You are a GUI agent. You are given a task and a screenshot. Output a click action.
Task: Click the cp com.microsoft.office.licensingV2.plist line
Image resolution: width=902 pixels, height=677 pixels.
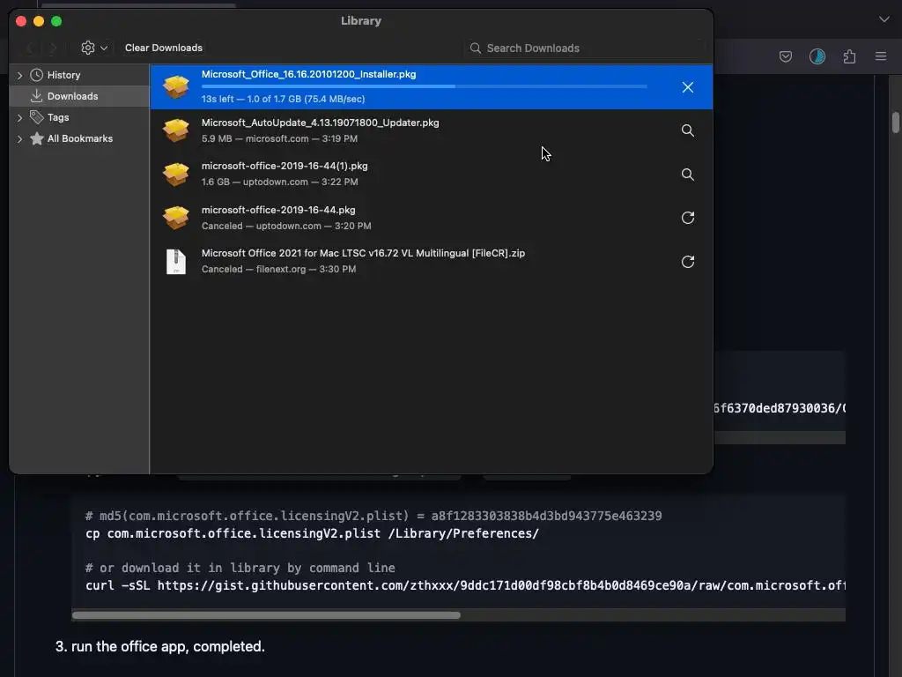click(313, 533)
